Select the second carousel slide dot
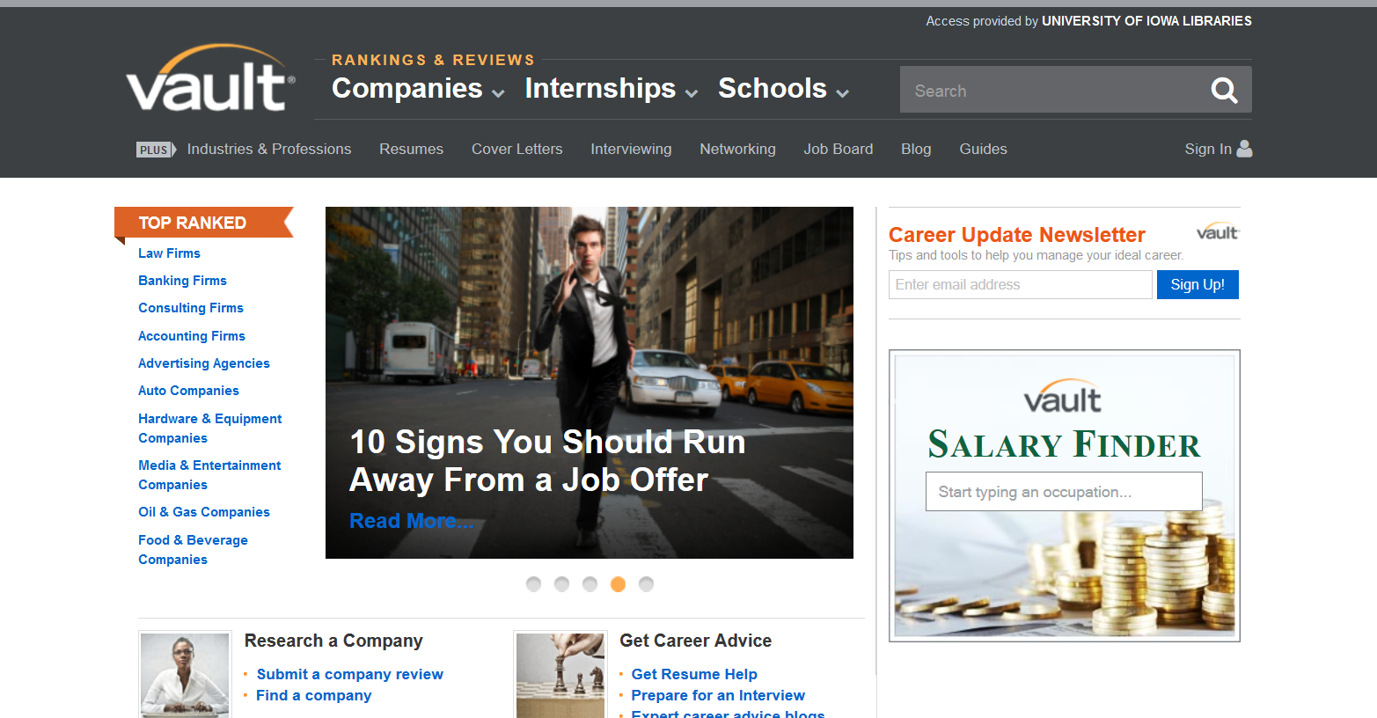The width and height of the screenshot is (1377, 718). pyautogui.click(x=561, y=584)
